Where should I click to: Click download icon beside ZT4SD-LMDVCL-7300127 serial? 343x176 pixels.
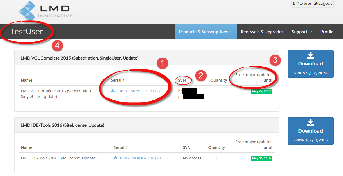[113, 91]
